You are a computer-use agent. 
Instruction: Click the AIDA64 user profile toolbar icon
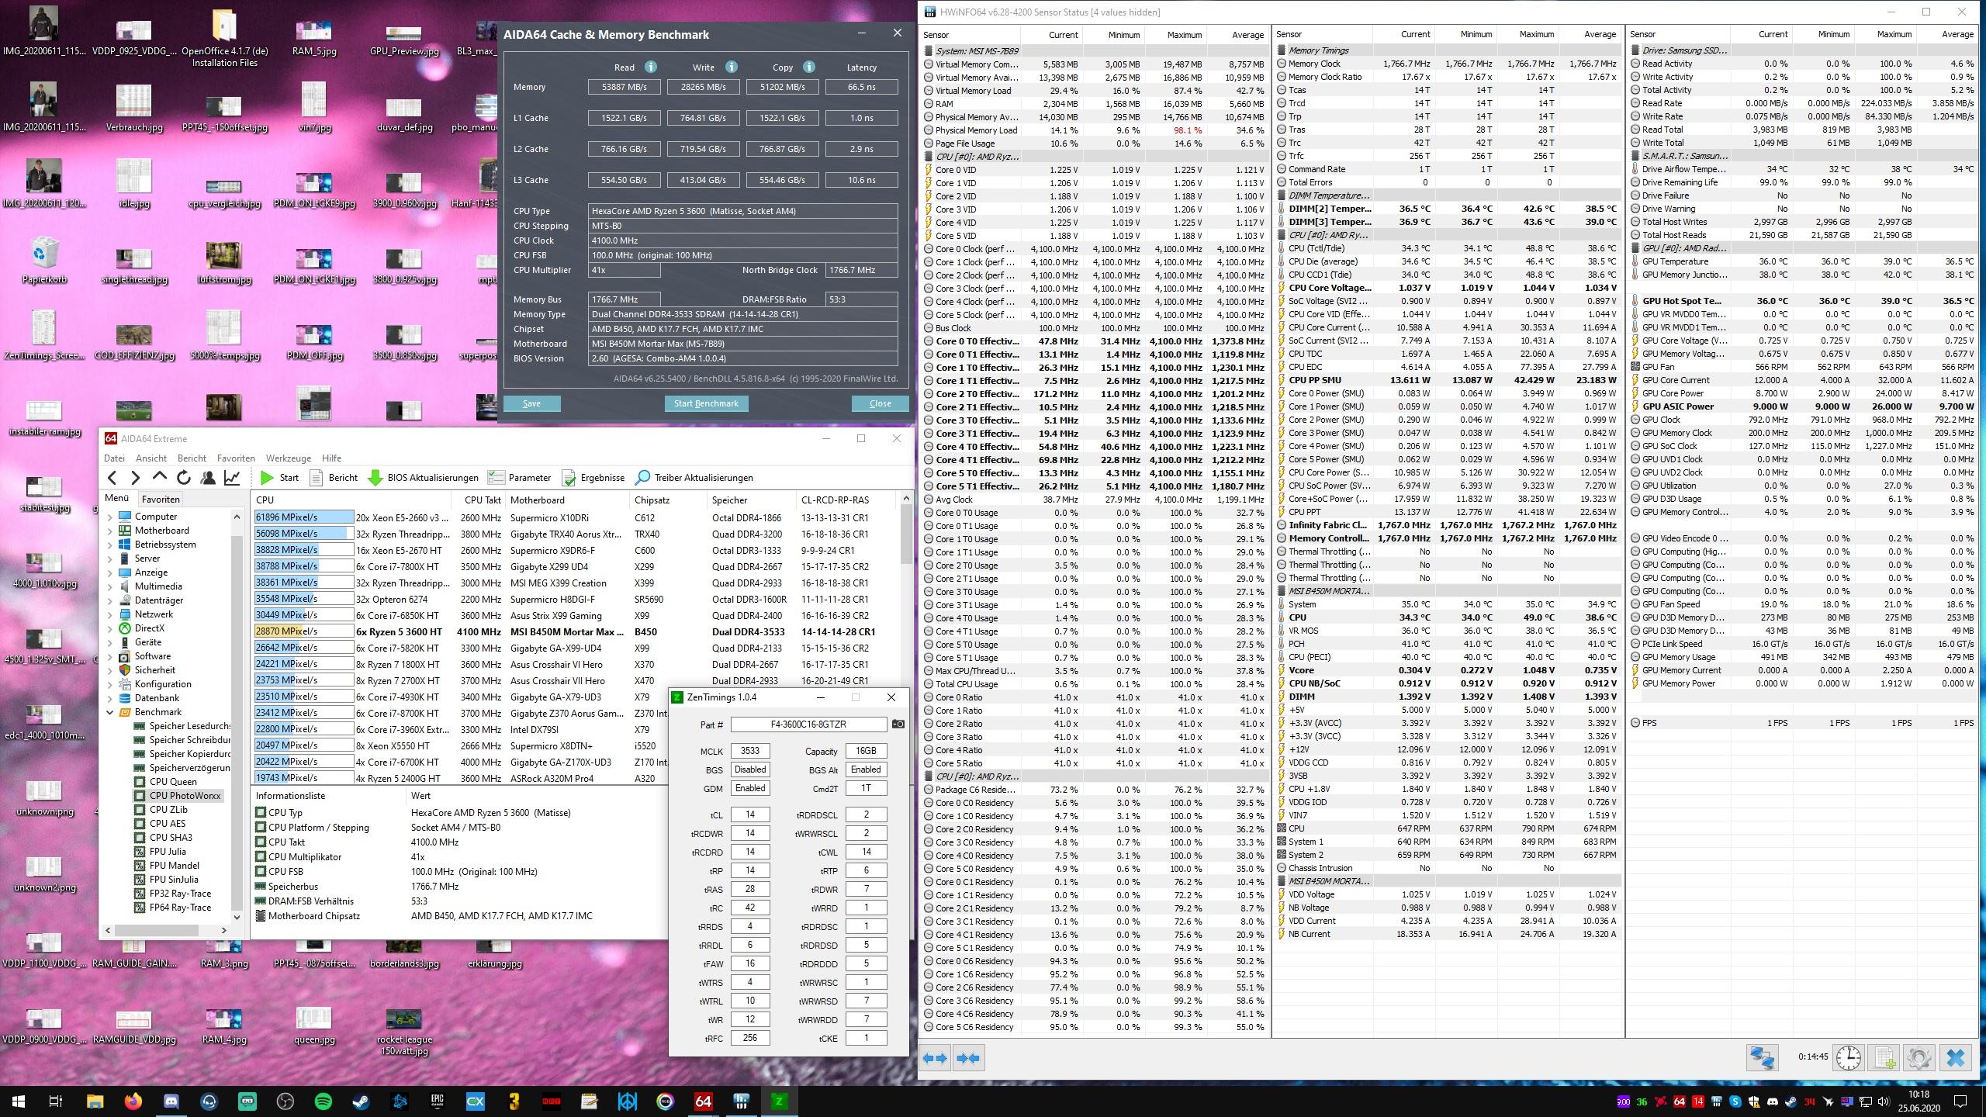point(207,478)
